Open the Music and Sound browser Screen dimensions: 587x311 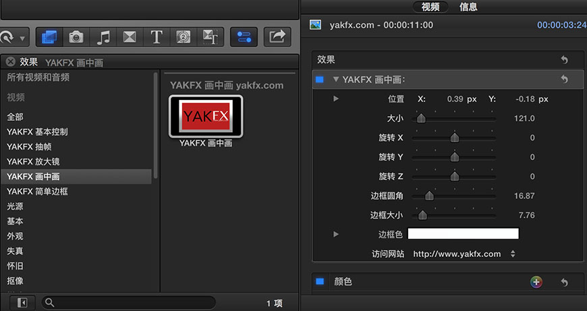103,37
